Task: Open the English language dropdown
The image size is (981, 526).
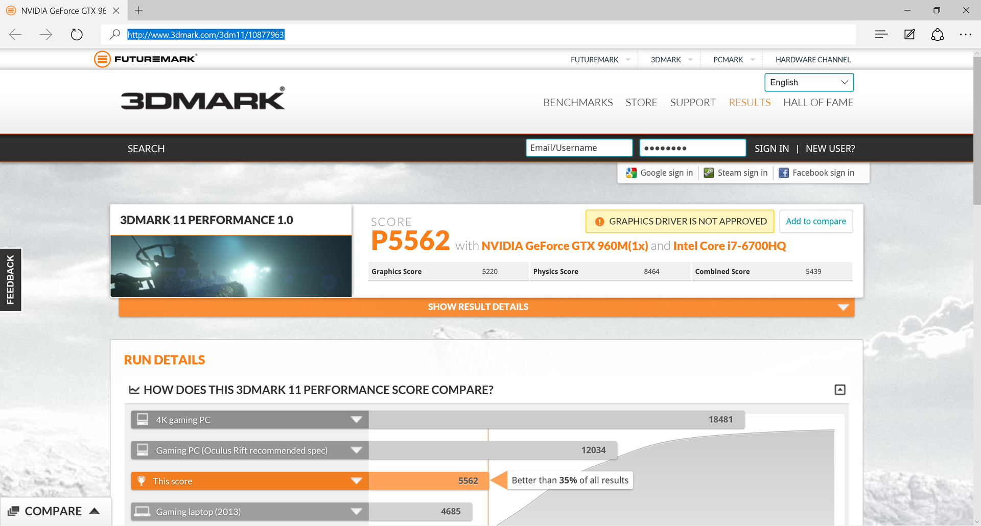Action: [809, 82]
